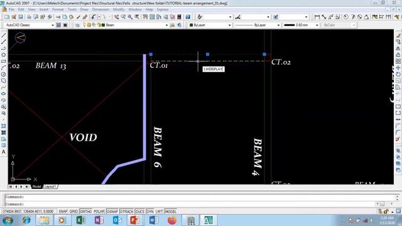402x226 pixels.
Task: Toggle SNAP mode in status bar
Action: pos(63,212)
